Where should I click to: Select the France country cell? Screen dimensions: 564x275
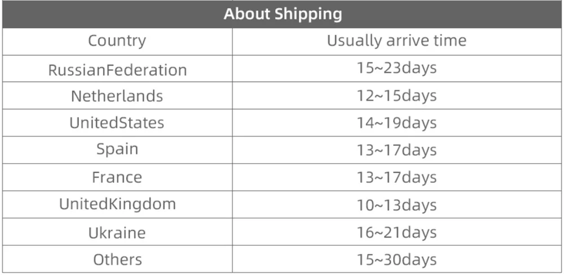117,177
